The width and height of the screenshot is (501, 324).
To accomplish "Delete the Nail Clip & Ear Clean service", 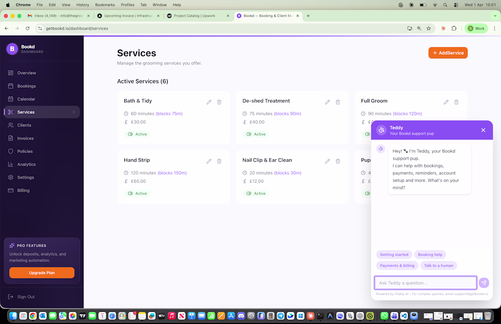I will pos(338,161).
